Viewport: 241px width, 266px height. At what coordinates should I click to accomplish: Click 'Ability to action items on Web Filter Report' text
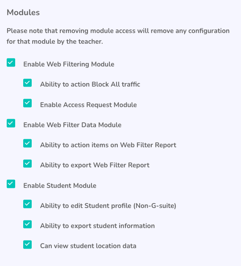tap(108, 145)
